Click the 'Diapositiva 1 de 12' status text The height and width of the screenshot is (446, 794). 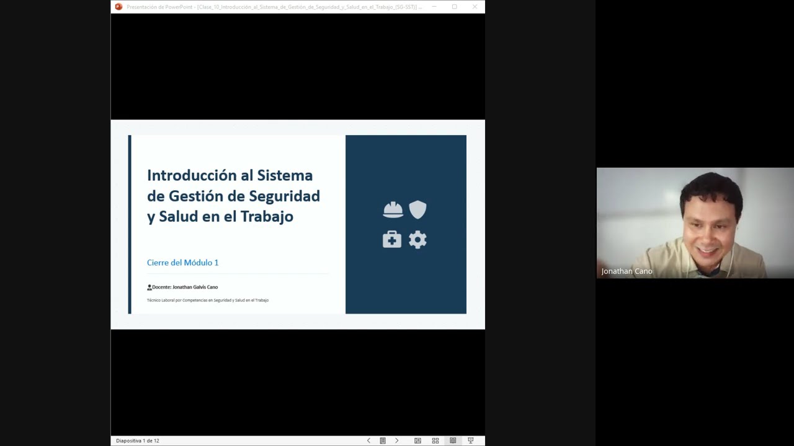tap(138, 440)
